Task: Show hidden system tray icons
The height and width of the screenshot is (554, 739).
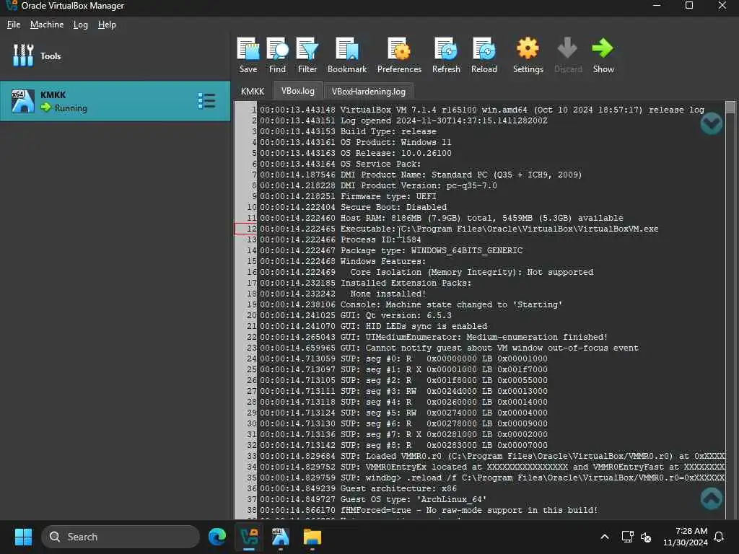Action: point(605,537)
